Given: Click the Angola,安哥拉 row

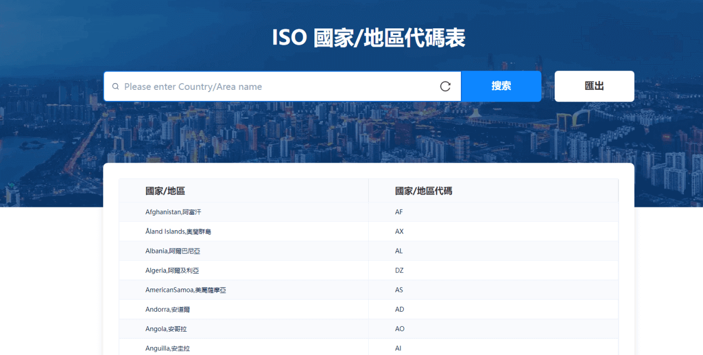Looking at the screenshot, I should click(166, 329).
